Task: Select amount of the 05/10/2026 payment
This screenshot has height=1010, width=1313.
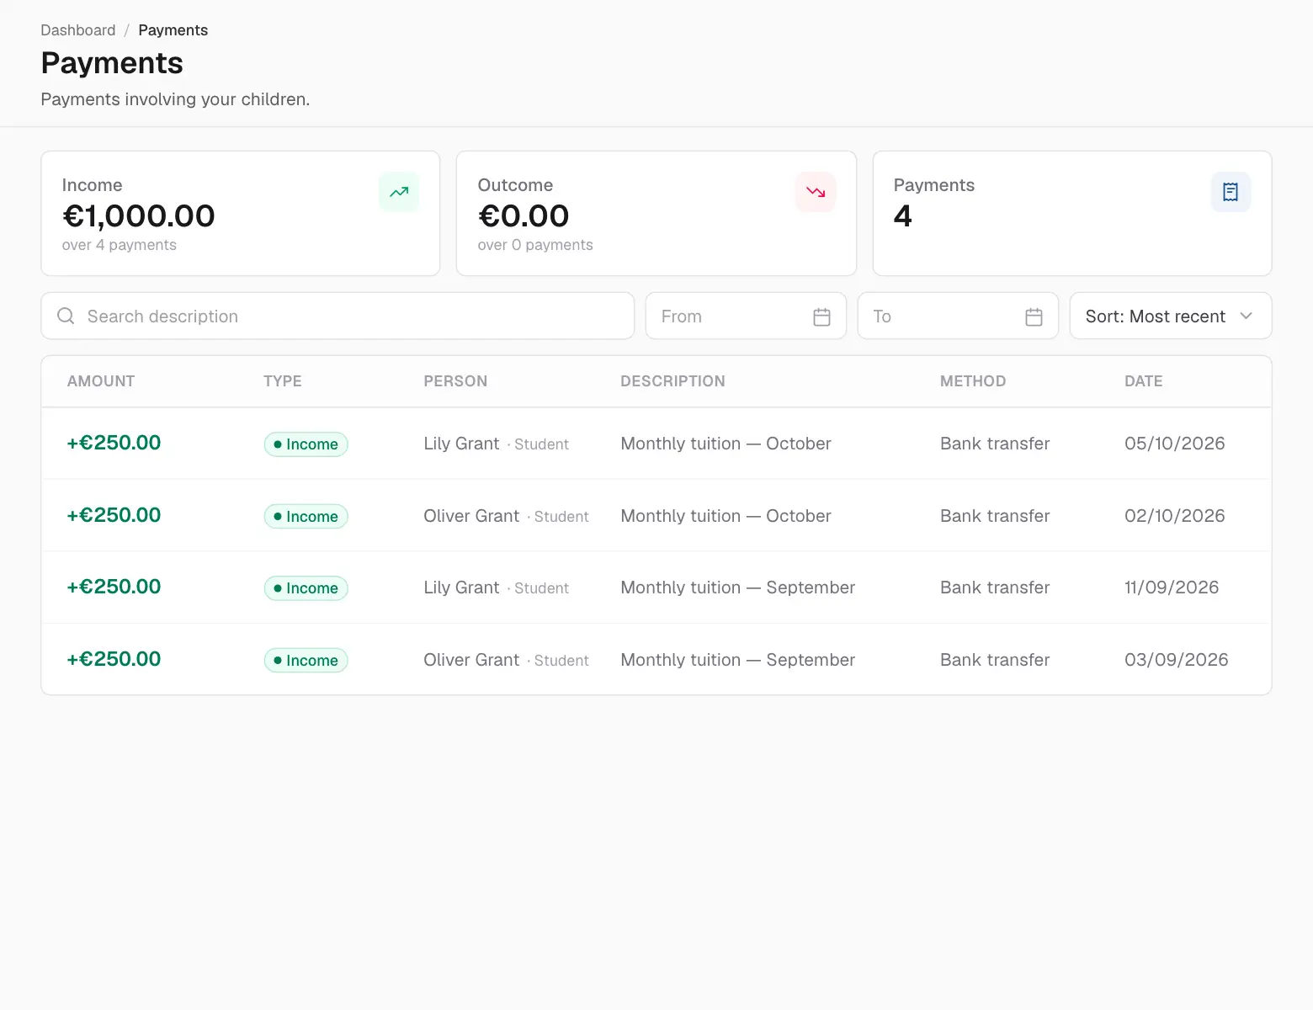Action: pos(114,443)
